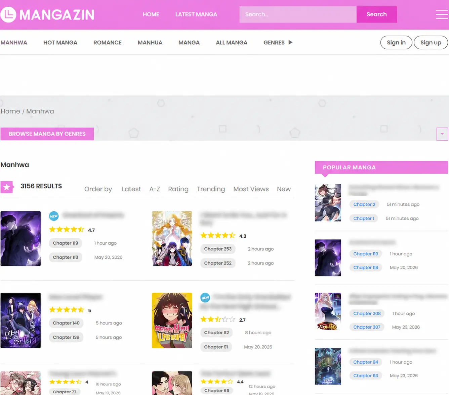The width and height of the screenshot is (449, 395).
Task: Open first Popular Manga cover thumbnail
Action: (x=328, y=203)
